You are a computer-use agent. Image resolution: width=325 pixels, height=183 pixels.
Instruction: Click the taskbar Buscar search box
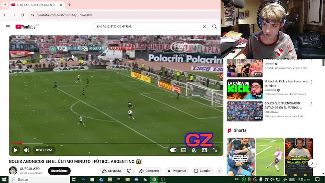pos(39,179)
